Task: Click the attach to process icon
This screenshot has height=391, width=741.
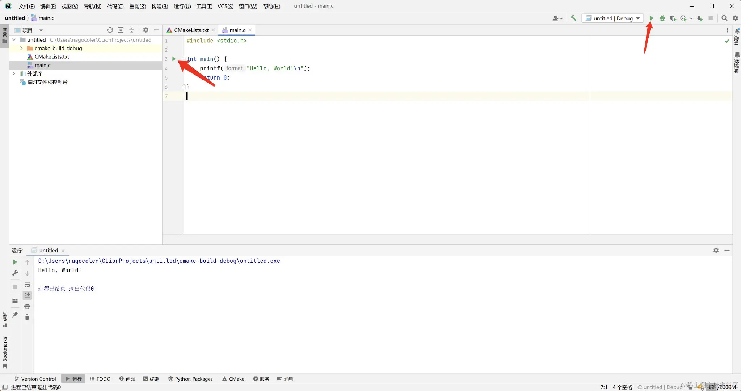Action: (x=700, y=18)
